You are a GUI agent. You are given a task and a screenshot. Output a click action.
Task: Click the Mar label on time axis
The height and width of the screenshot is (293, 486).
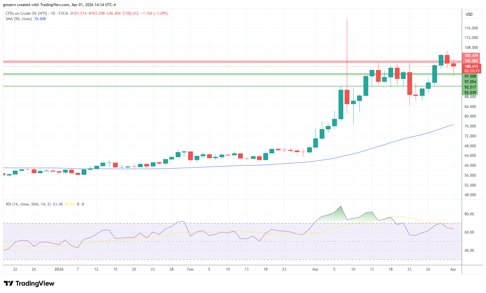[x=315, y=269]
